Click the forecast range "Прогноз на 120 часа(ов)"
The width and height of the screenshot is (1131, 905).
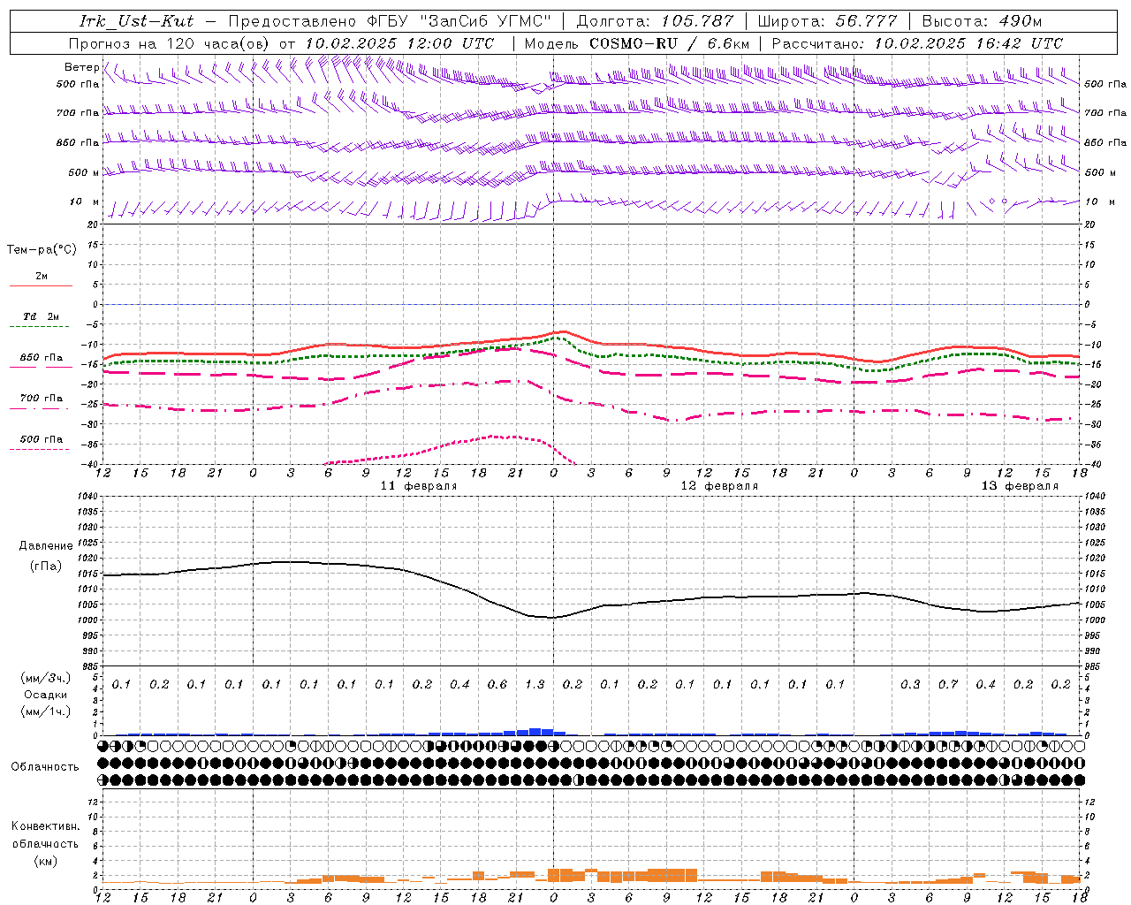[x=171, y=42]
